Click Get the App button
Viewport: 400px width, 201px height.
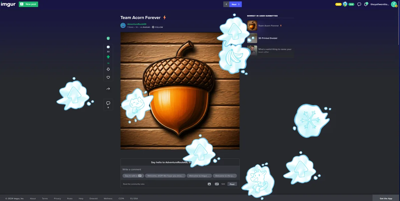pyautogui.click(x=386, y=198)
